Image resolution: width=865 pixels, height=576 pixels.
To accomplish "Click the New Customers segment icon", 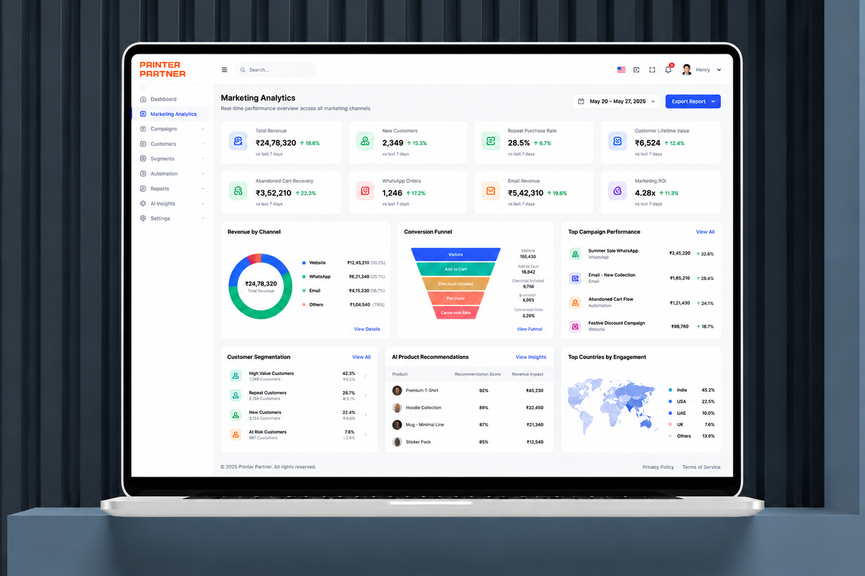I will pyautogui.click(x=236, y=415).
